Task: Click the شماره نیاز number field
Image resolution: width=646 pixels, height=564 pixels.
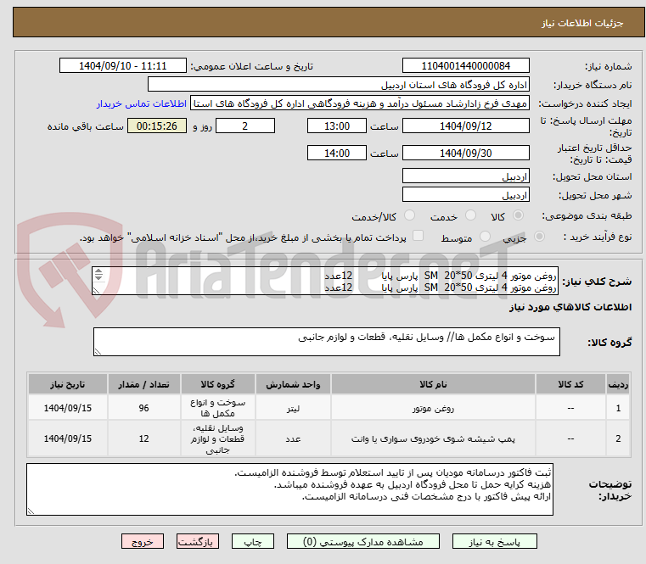Action: (465, 65)
